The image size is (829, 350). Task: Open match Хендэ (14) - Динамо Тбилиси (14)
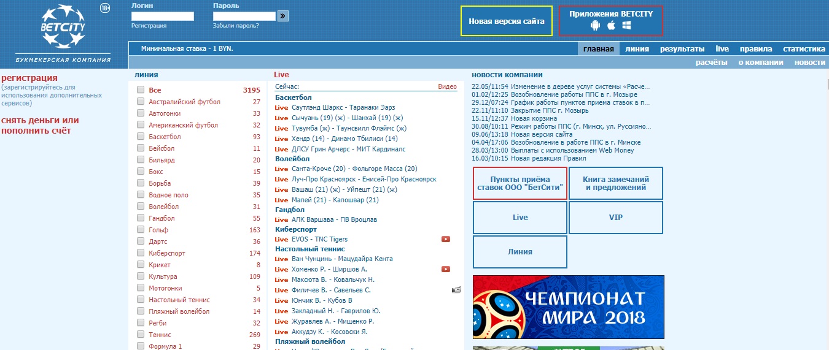pyautogui.click(x=345, y=139)
